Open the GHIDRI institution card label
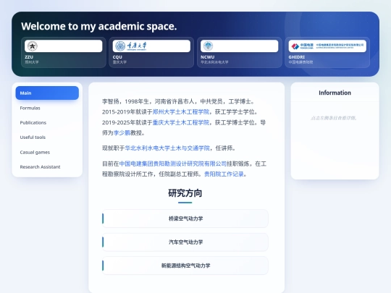Image resolution: width=391 pixels, height=293 pixels. pyautogui.click(x=296, y=57)
